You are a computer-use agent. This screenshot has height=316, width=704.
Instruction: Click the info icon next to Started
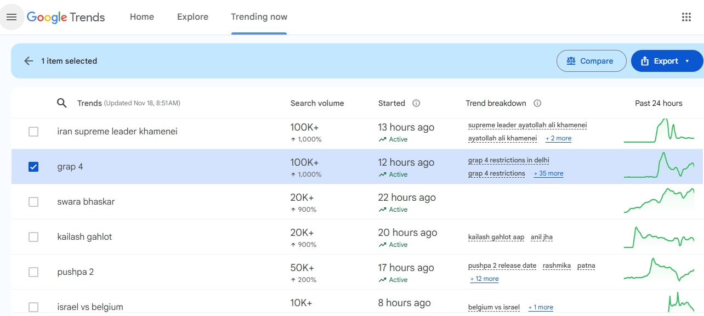pyautogui.click(x=416, y=103)
